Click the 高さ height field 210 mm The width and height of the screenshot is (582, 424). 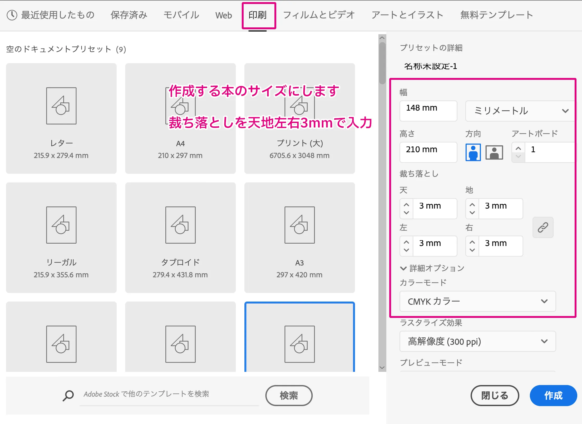point(428,152)
